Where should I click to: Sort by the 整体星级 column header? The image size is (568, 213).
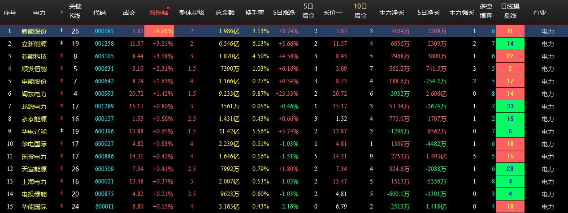click(191, 13)
